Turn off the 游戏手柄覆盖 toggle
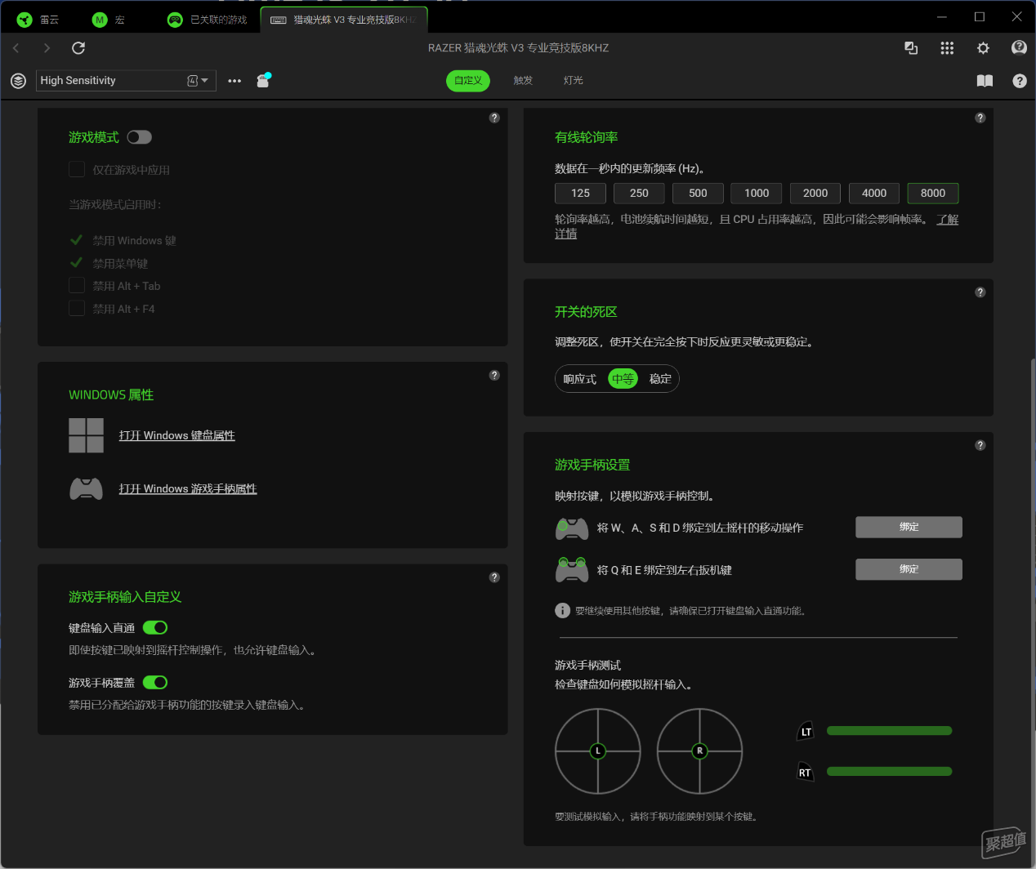The width and height of the screenshot is (1036, 869). [155, 683]
